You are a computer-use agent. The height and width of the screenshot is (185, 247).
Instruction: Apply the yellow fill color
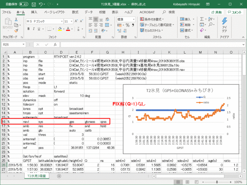click(60, 29)
